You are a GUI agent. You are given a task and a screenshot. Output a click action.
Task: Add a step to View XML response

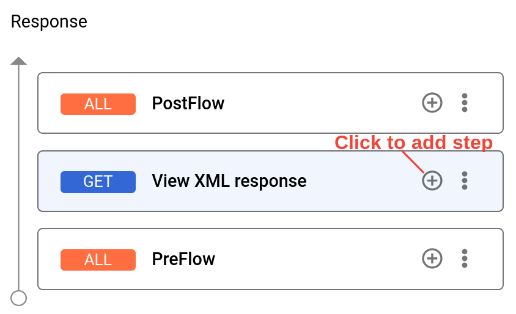(x=432, y=180)
